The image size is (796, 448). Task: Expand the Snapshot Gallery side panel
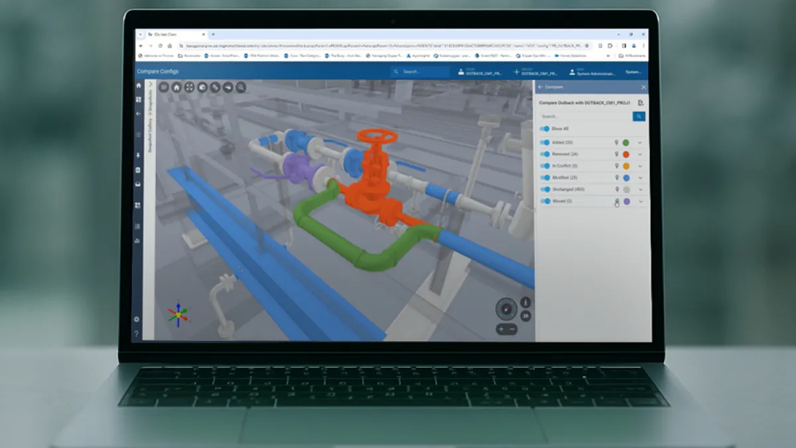(151, 86)
